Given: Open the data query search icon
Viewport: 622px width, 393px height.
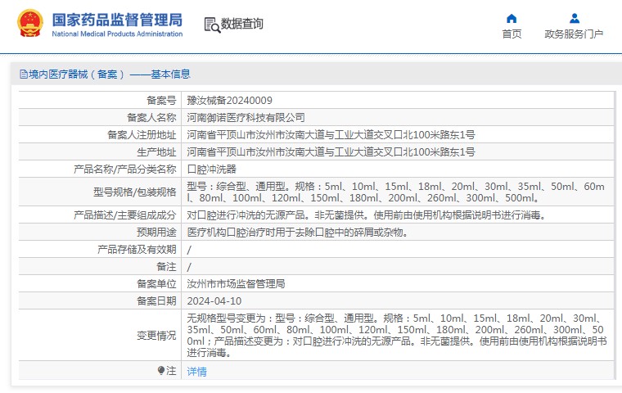Looking at the screenshot, I should click(x=212, y=25).
